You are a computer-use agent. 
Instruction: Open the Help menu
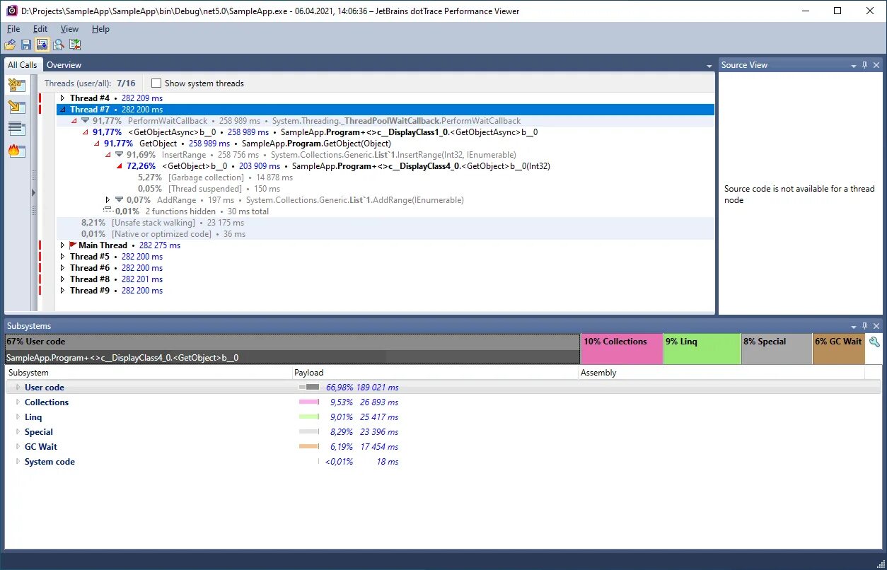point(100,29)
